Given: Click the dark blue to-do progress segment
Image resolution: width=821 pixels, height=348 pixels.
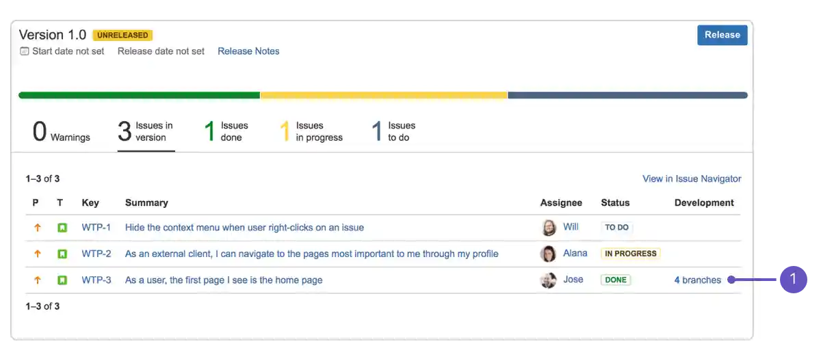Looking at the screenshot, I should [627, 95].
